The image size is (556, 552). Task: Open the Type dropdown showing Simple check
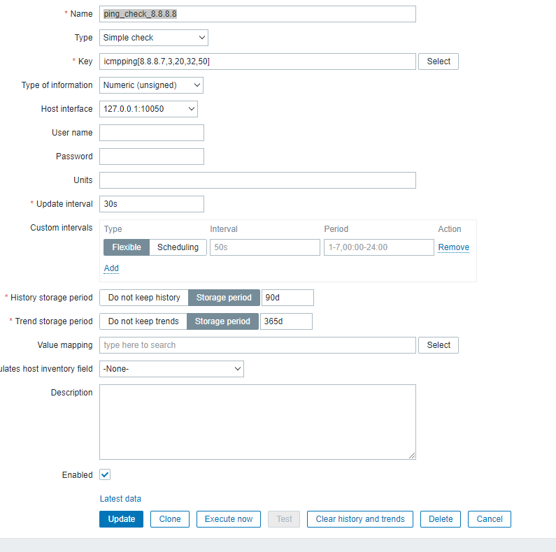[x=154, y=38]
